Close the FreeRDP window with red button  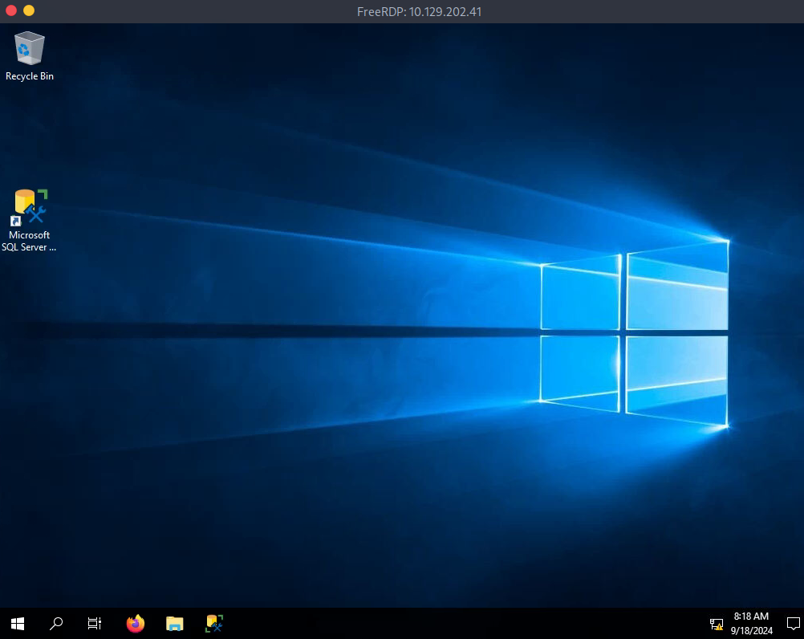pos(11,10)
